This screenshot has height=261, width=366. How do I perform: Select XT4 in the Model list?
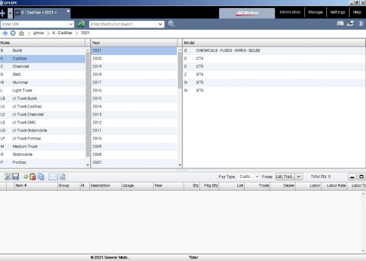(x=274, y=75)
